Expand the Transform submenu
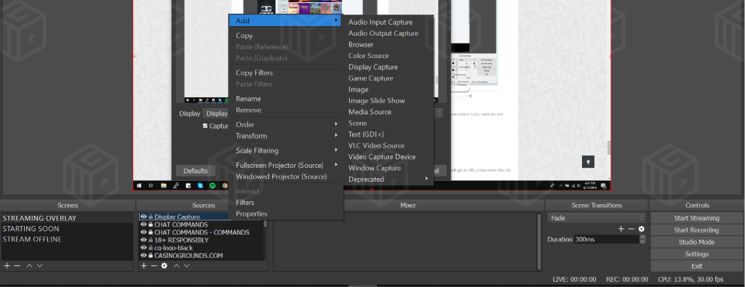Image resolution: width=745 pixels, height=287 pixels. pos(286,136)
